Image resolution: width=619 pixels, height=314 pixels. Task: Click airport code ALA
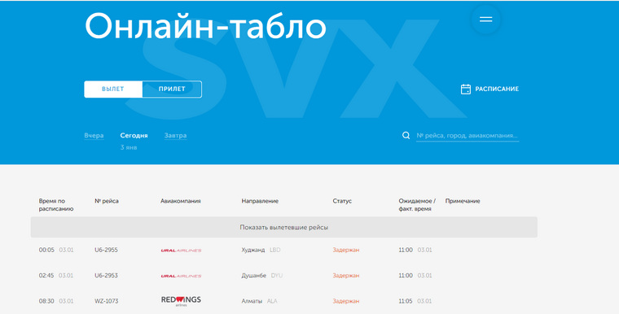[x=272, y=301]
